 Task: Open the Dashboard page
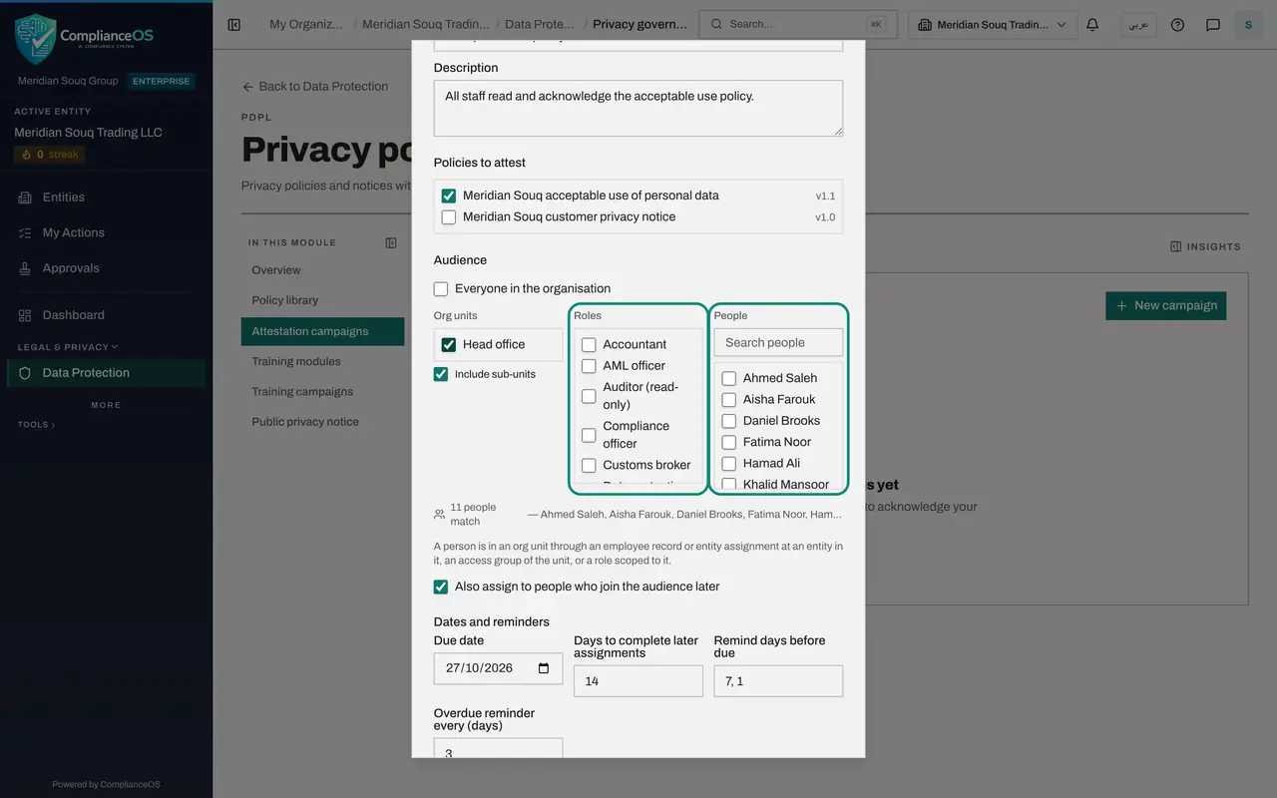(x=106, y=315)
